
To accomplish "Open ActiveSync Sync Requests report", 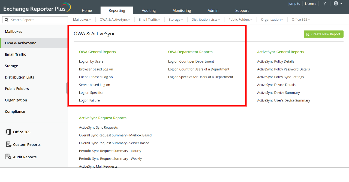I will tap(98, 128).
